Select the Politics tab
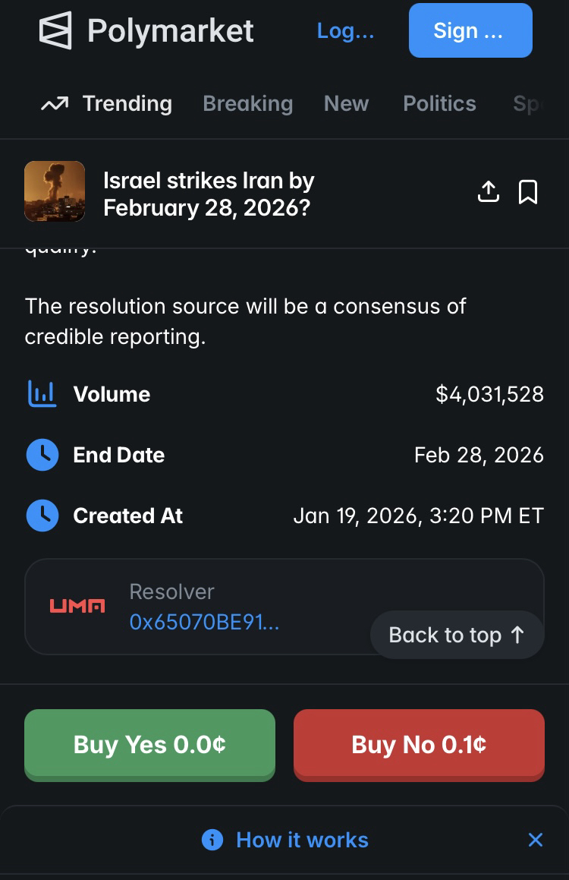Screen dimensions: 569x880 click(439, 103)
